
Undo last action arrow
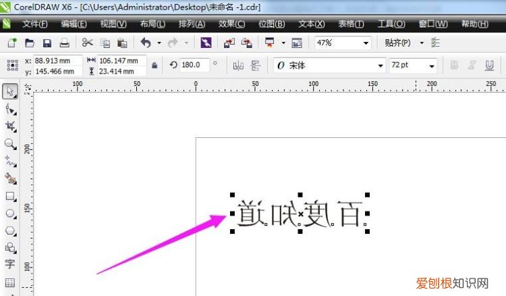pyautogui.click(x=146, y=43)
